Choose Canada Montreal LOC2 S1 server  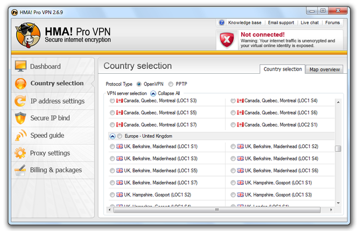(x=233, y=125)
